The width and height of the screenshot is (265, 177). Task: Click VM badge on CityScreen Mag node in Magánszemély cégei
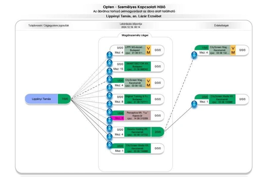click(x=148, y=83)
